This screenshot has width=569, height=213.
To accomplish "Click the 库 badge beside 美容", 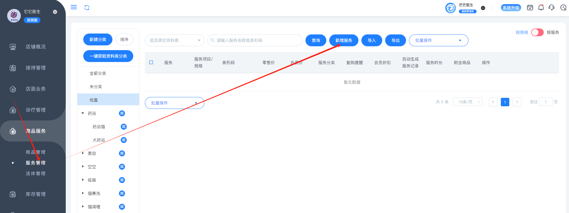I will 122,153.
